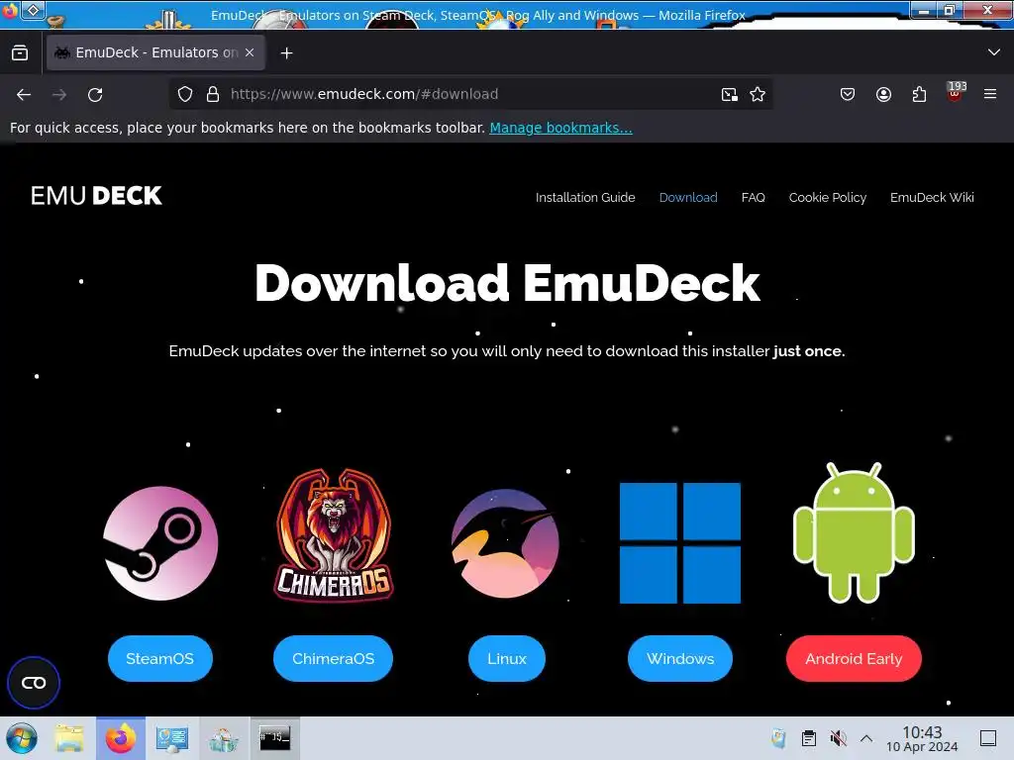Open the Download menu item
The height and width of the screenshot is (760, 1014).
point(688,198)
